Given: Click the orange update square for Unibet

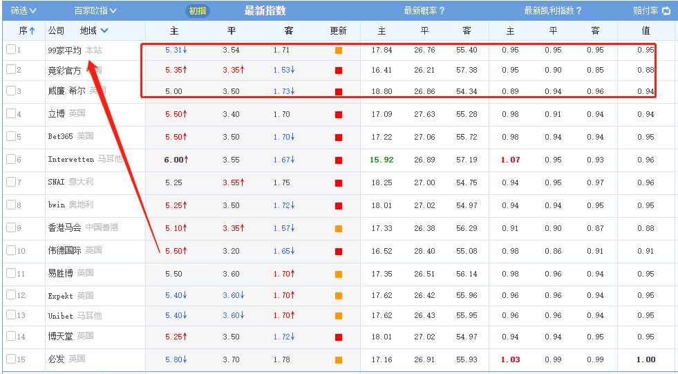Looking at the screenshot, I should coord(339,316).
